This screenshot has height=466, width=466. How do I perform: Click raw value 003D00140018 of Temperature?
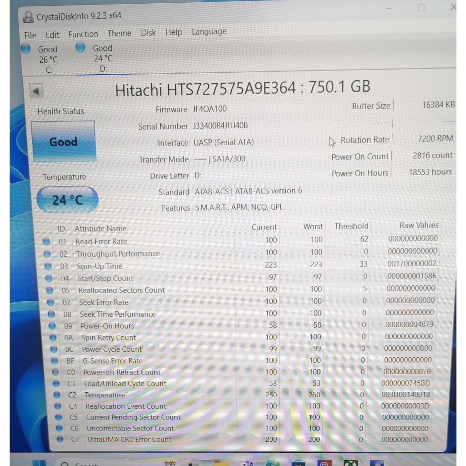pyautogui.click(x=405, y=395)
